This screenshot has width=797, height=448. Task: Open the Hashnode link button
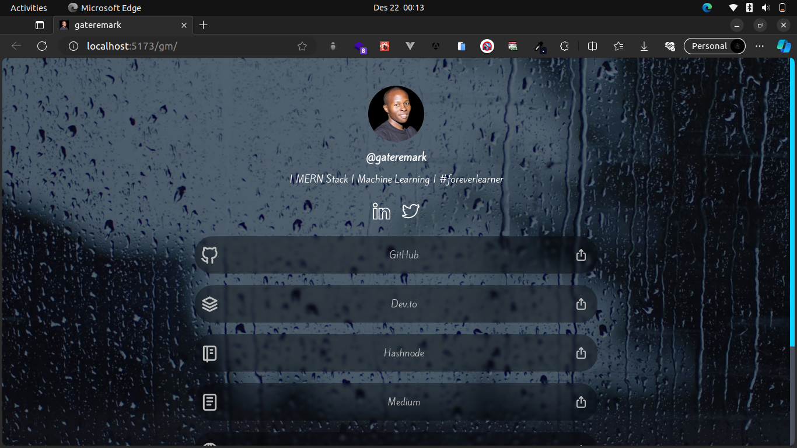(x=396, y=353)
